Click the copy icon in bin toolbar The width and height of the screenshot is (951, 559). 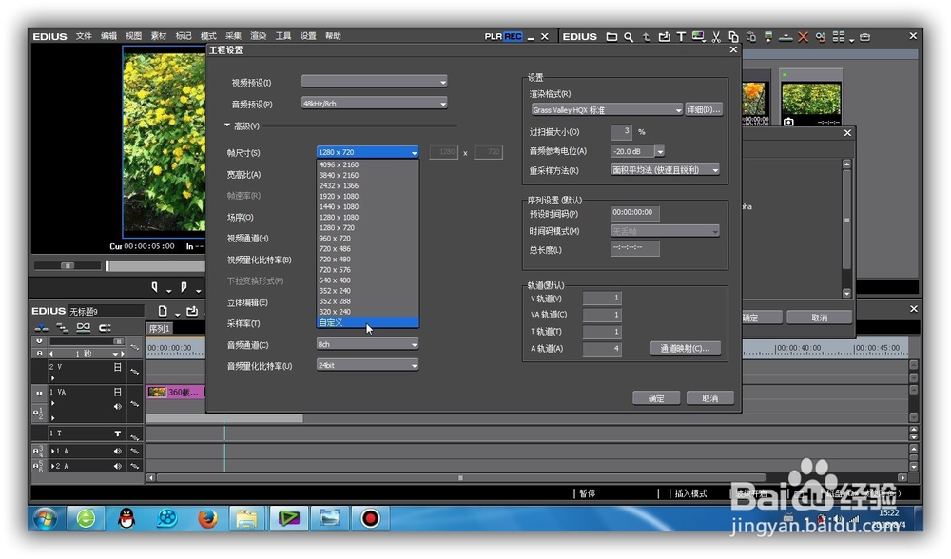pos(733,37)
